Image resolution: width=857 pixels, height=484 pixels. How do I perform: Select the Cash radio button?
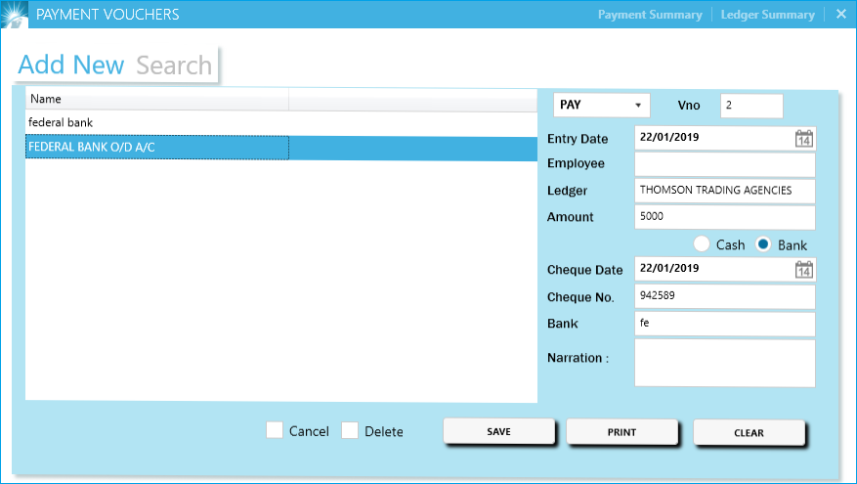click(x=702, y=243)
